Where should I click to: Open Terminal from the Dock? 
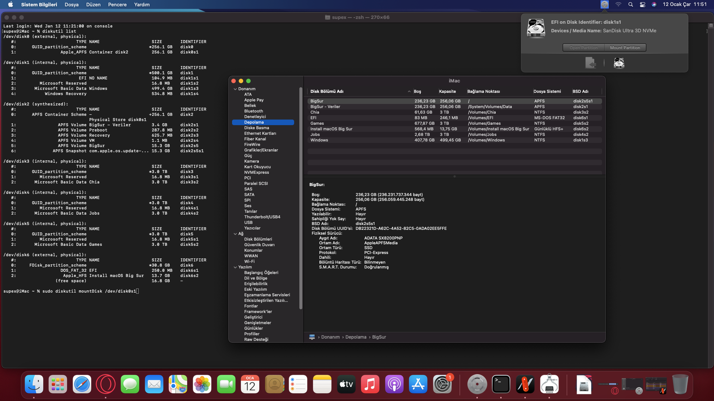coord(501,384)
